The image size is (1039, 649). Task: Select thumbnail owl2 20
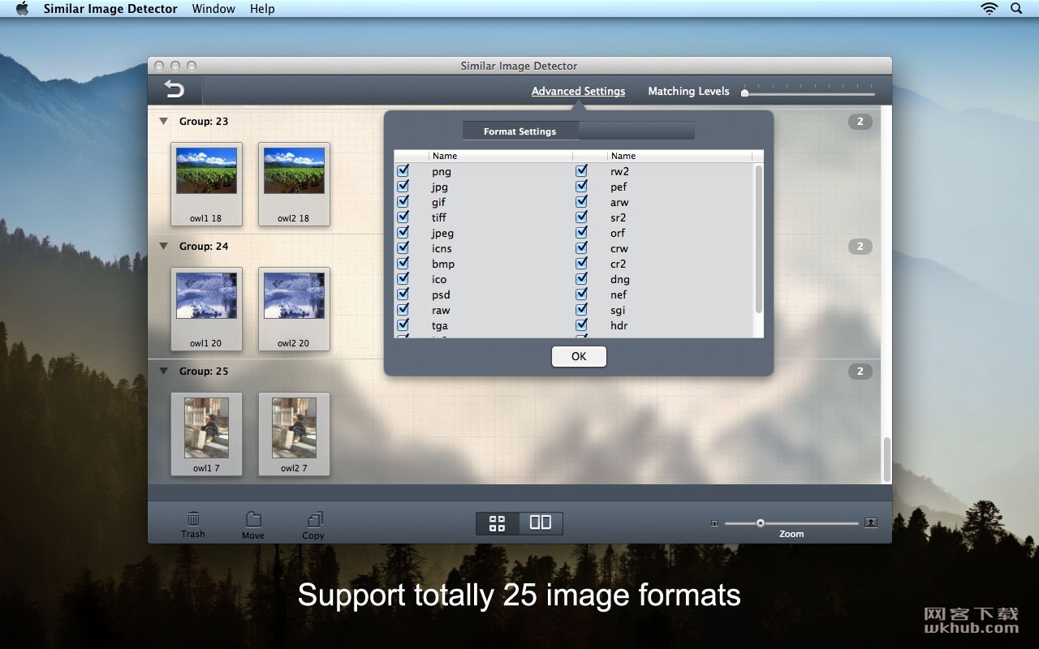point(294,309)
